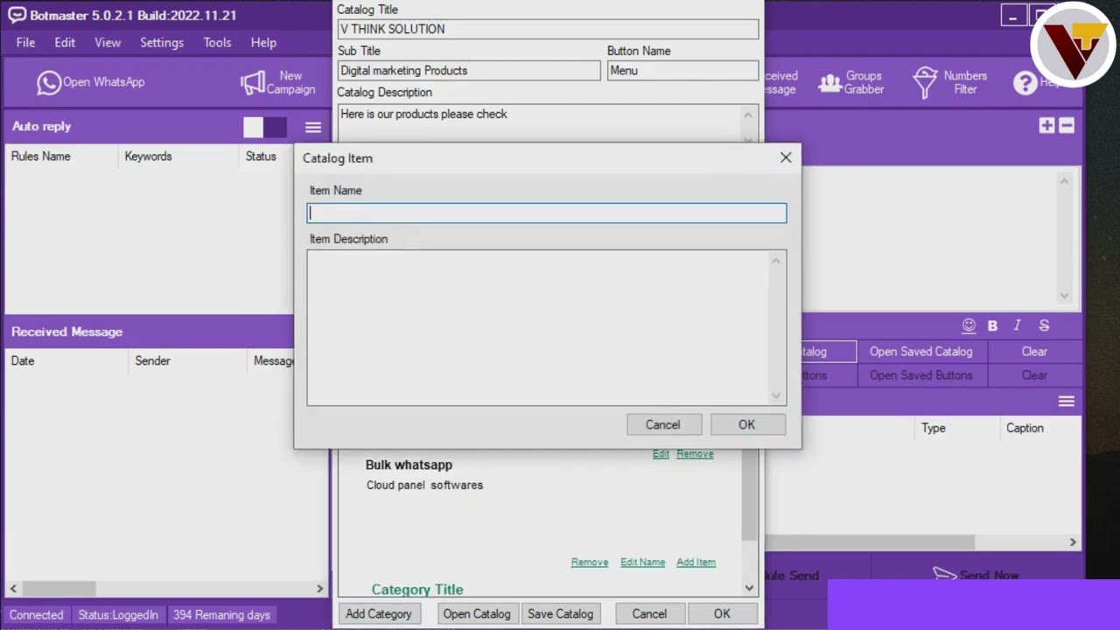Viewport: 1120px width, 630px height.
Task: Apply strikethrough formatting with the S icon
Action: (x=1044, y=325)
